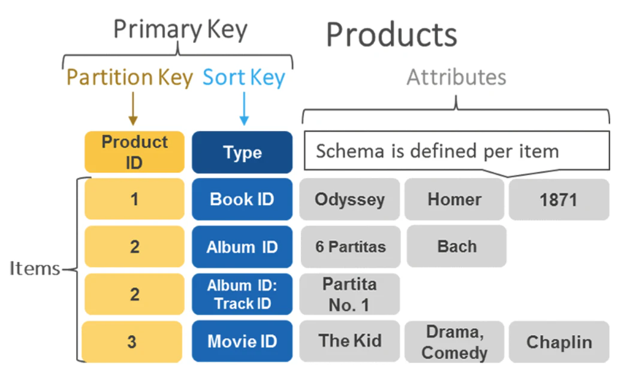The height and width of the screenshot is (377, 630).
Task: Click the Product ID header box
Action: (x=134, y=152)
